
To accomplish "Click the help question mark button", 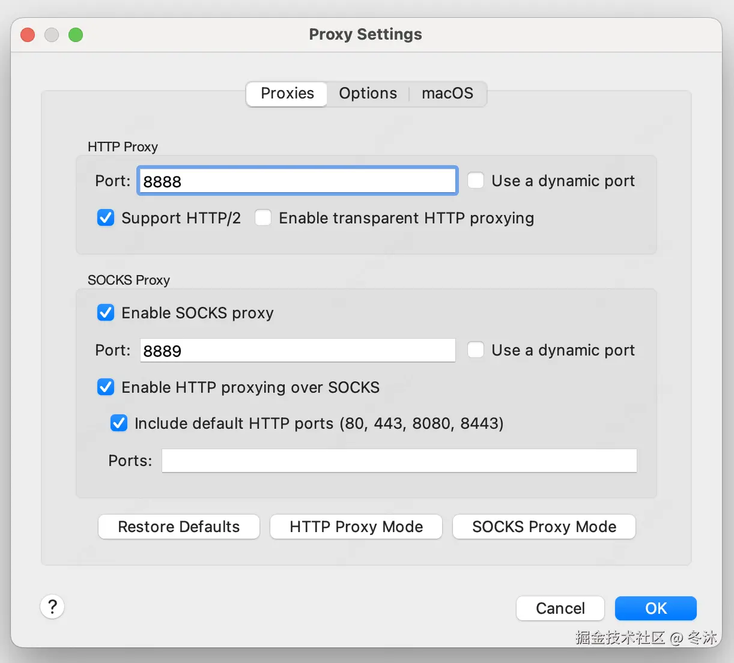I will (x=52, y=607).
